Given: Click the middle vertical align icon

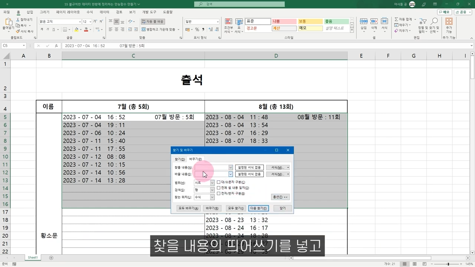Looking at the screenshot, I should [117, 22].
